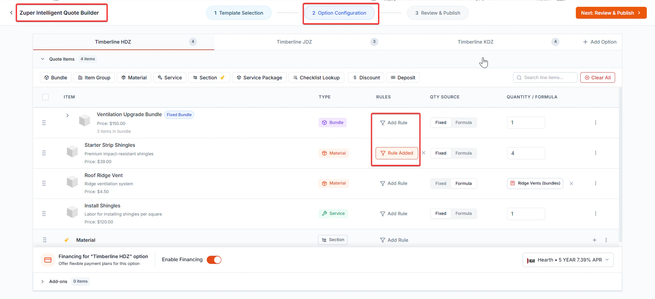The width and height of the screenshot is (655, 299).
Task: Switch to Timberline JDZ tab
Action: (x=305, y=42)
